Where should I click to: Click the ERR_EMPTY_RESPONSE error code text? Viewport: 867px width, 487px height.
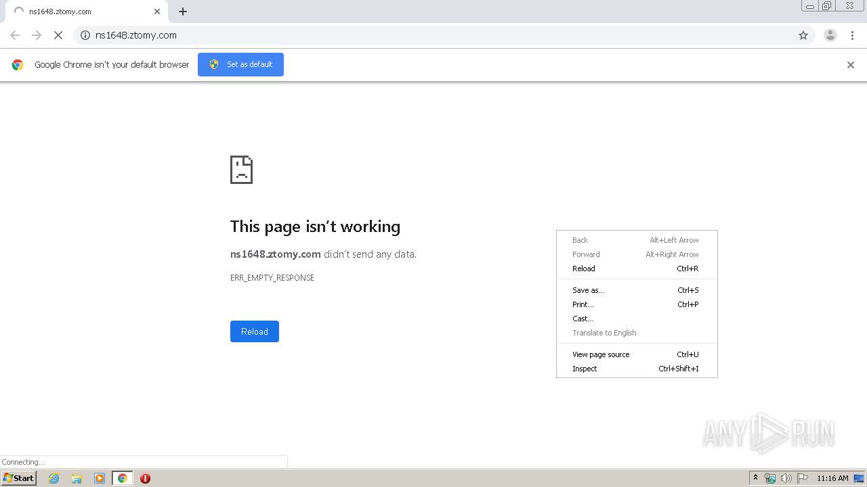pos(272,278)
